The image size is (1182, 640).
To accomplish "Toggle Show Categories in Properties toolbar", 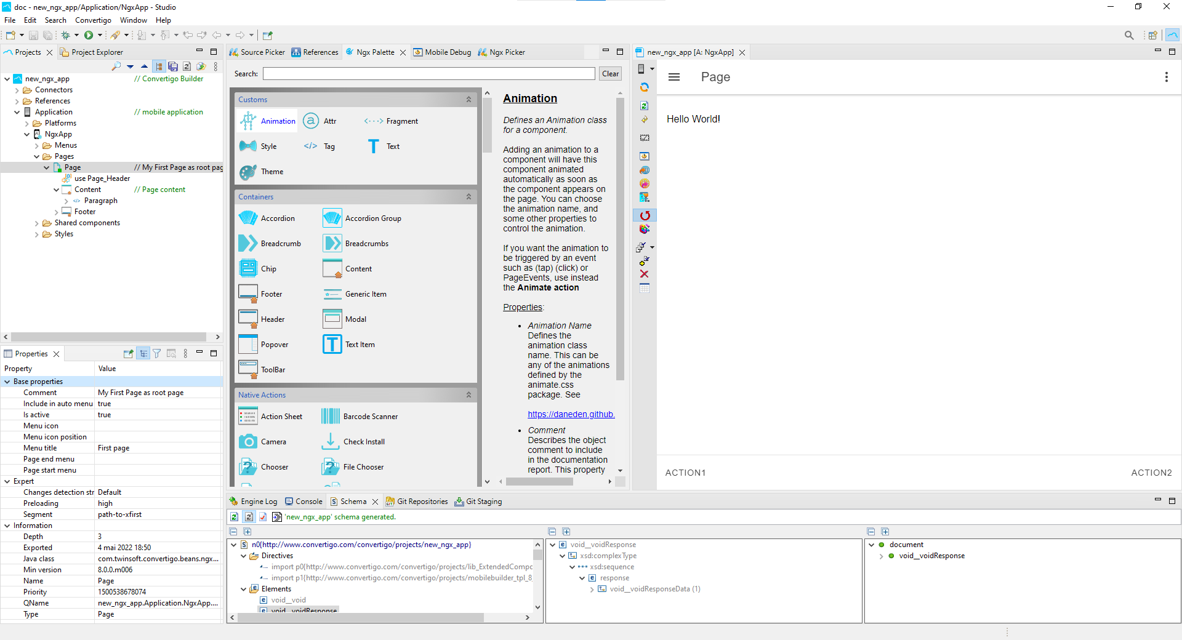I will [x=143, y=354].
